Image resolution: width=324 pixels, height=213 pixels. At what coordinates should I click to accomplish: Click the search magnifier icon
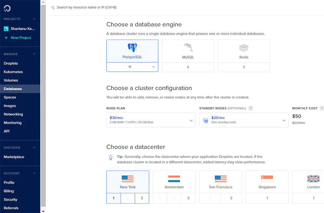(x=53, y=7)
